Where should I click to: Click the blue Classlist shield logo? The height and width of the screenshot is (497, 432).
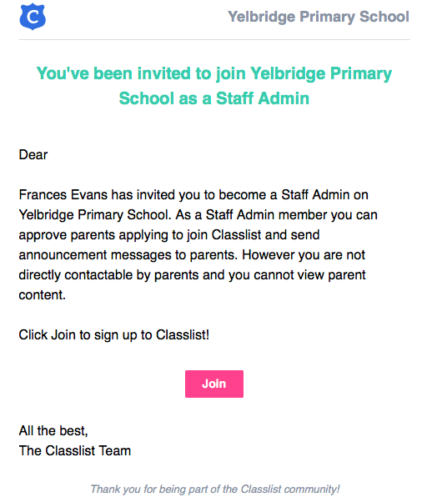(33, 17)
